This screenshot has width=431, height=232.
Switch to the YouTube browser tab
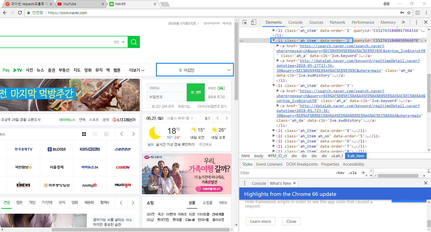point(81,4)
